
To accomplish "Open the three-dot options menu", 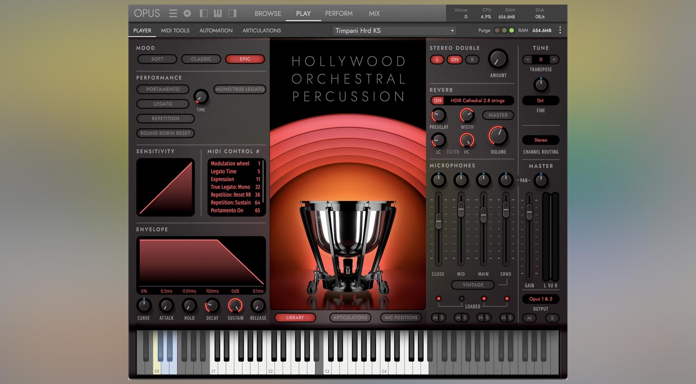I will pos(560,30).
